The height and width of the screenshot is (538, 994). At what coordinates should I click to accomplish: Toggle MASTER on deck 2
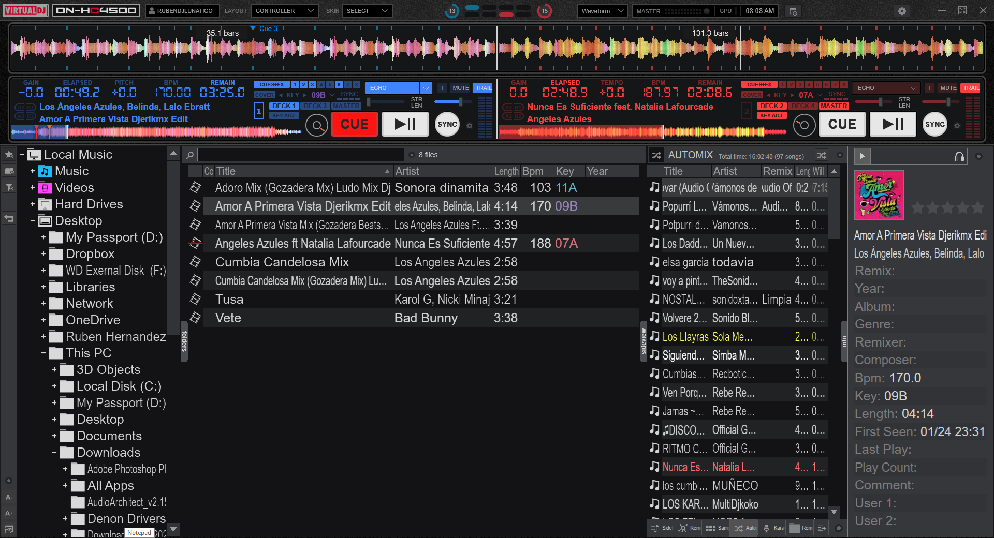(834, 106)
